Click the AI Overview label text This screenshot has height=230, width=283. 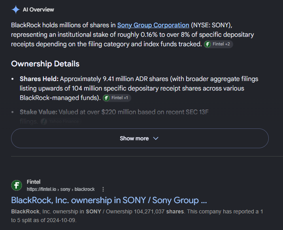[38, 9]
